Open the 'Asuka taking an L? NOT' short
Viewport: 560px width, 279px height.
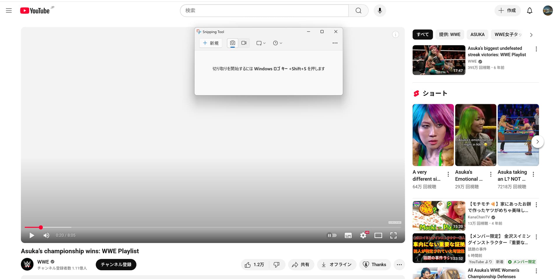click(x=518, y=135)
